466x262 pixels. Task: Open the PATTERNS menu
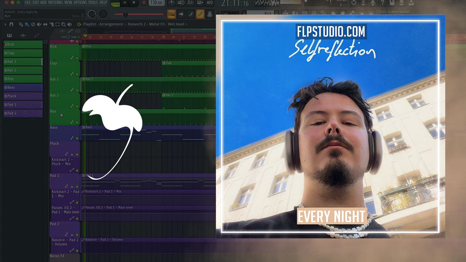coord(55,3)
